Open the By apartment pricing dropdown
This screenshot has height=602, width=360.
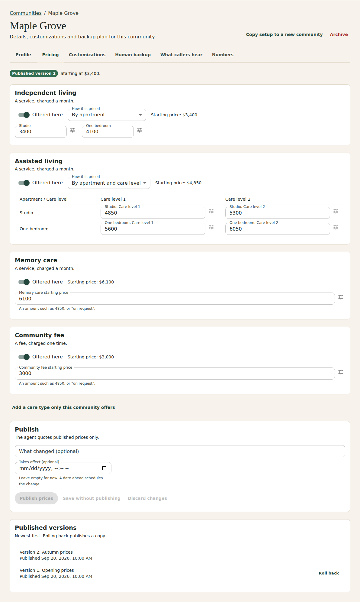point(107,115)
